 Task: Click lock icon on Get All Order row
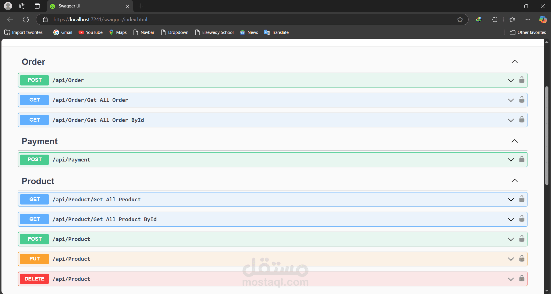522,100
